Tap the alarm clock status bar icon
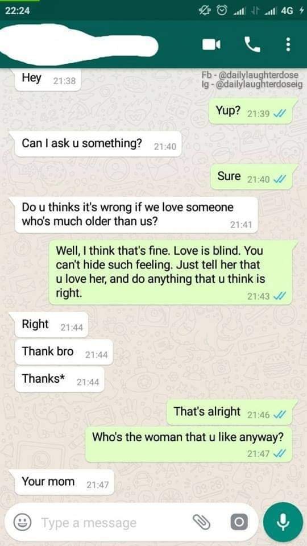Viewport: 307px width, 546px height. 221,11
